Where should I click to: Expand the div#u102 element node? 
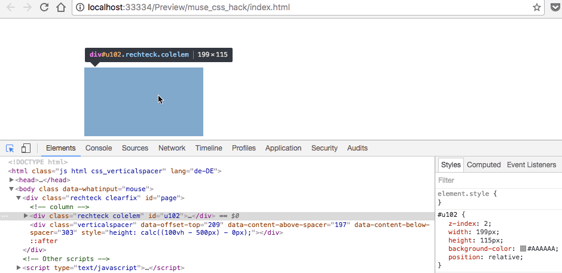coord(26,216)
